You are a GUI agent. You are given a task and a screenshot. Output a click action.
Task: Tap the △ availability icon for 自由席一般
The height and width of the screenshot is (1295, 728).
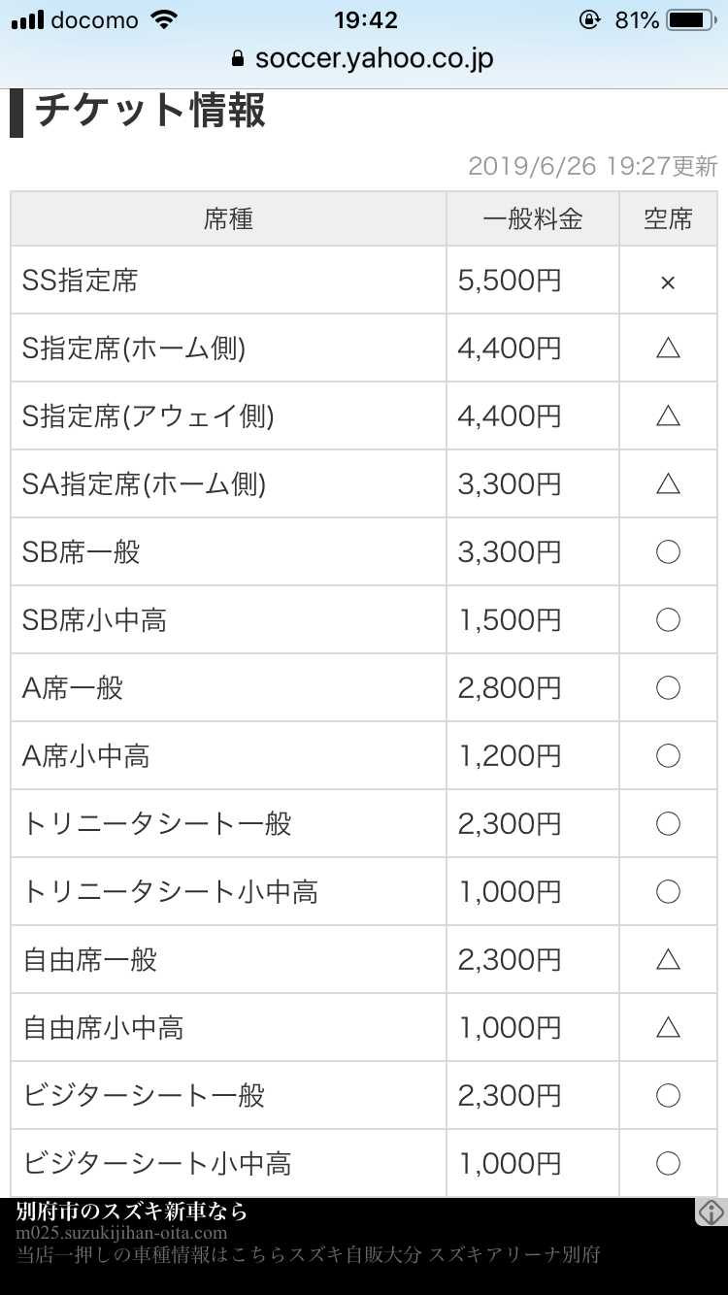[x=668, y=960]
